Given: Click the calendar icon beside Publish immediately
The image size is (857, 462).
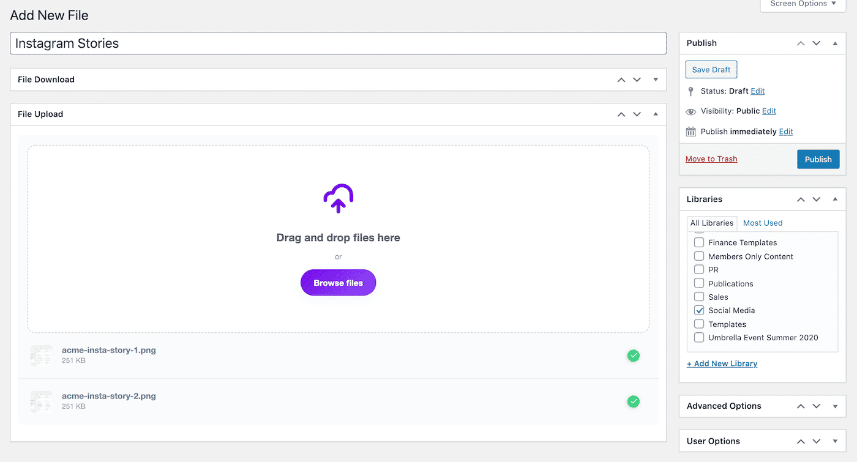Looking at the screenshot, I should (690, 131).
